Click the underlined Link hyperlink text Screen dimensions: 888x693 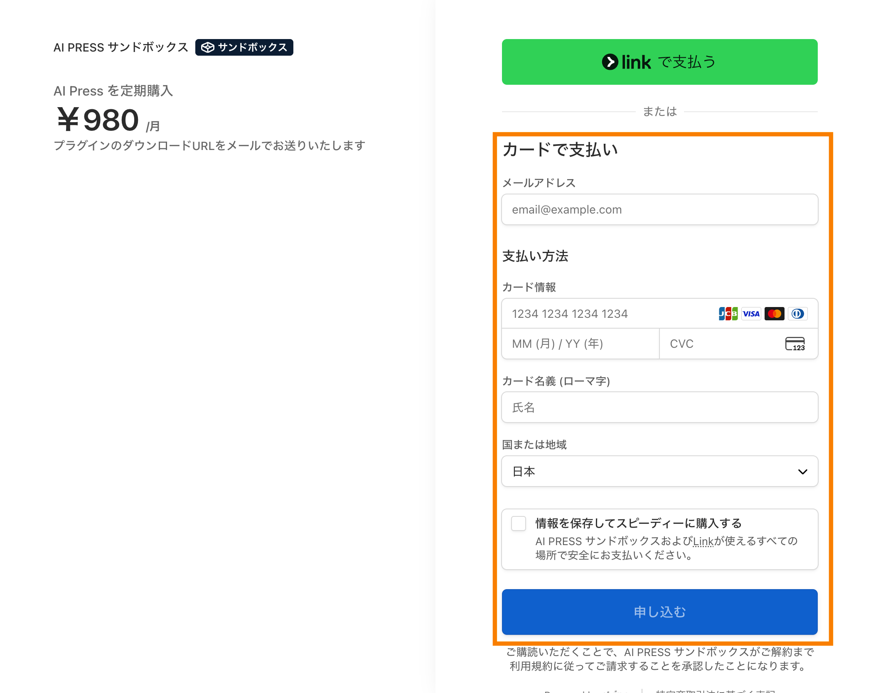703,541
